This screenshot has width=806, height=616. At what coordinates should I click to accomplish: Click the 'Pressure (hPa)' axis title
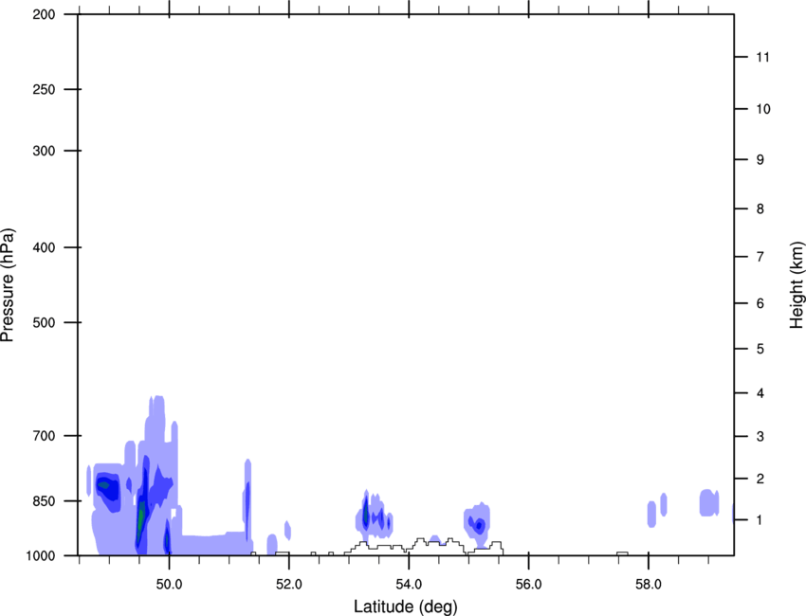(x=8, y=284)
